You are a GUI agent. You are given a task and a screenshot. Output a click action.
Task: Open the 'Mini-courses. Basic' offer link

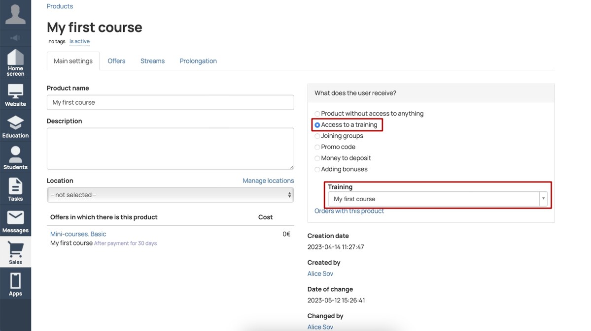(x=78, y=234)
